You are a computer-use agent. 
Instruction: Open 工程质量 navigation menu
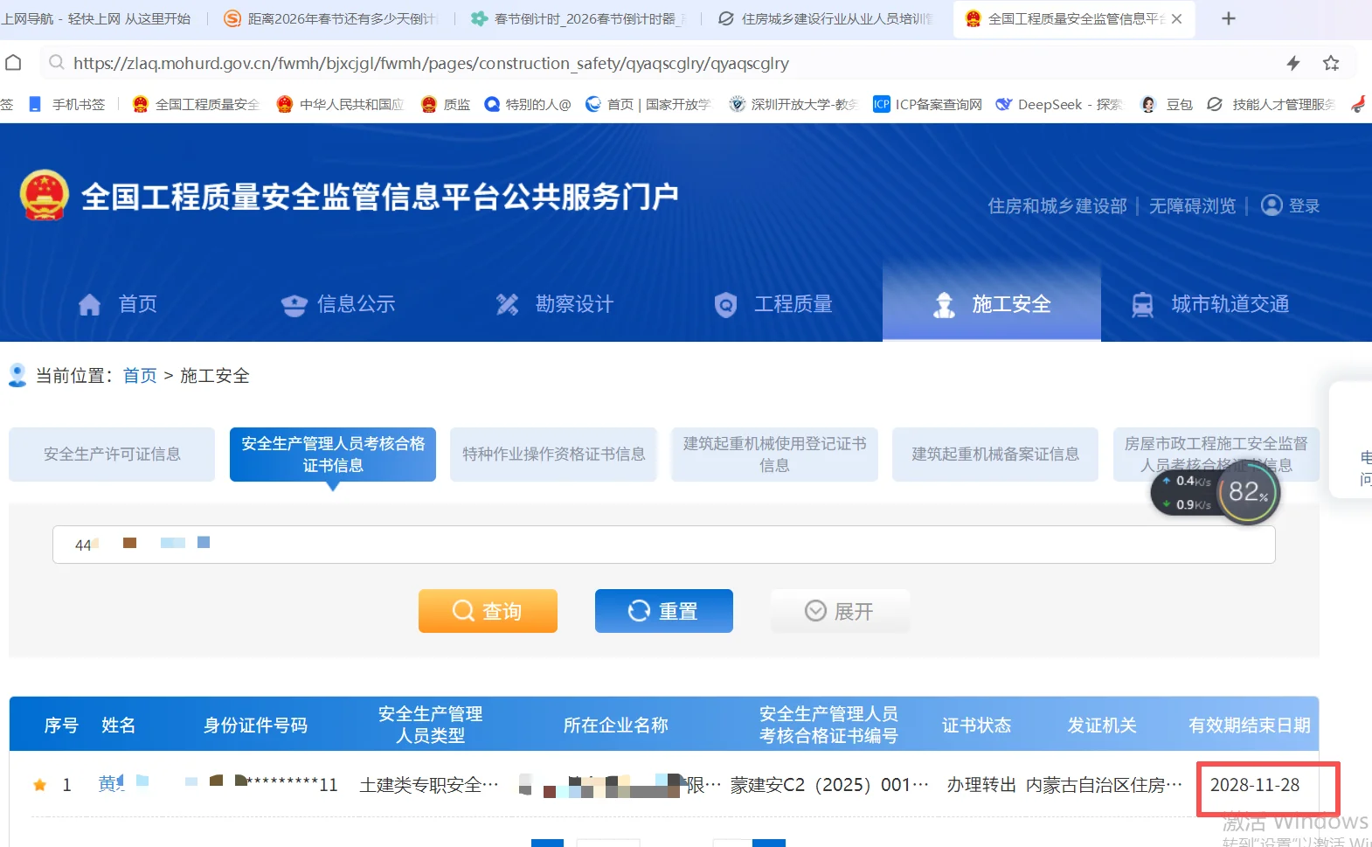pos(773,304)
